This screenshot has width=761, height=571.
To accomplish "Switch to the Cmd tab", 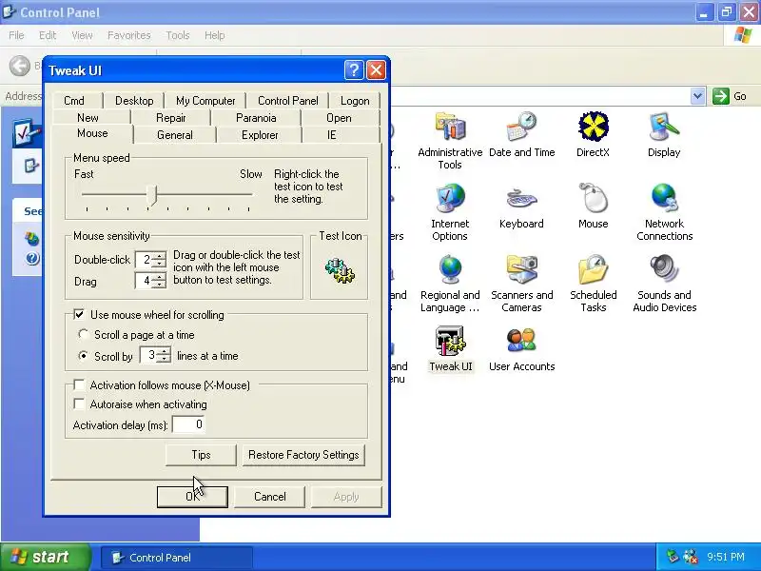I will click(x=74, y=101).
